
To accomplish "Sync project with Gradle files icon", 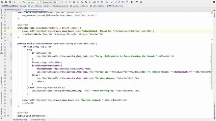I will click(x=94, y=2).
